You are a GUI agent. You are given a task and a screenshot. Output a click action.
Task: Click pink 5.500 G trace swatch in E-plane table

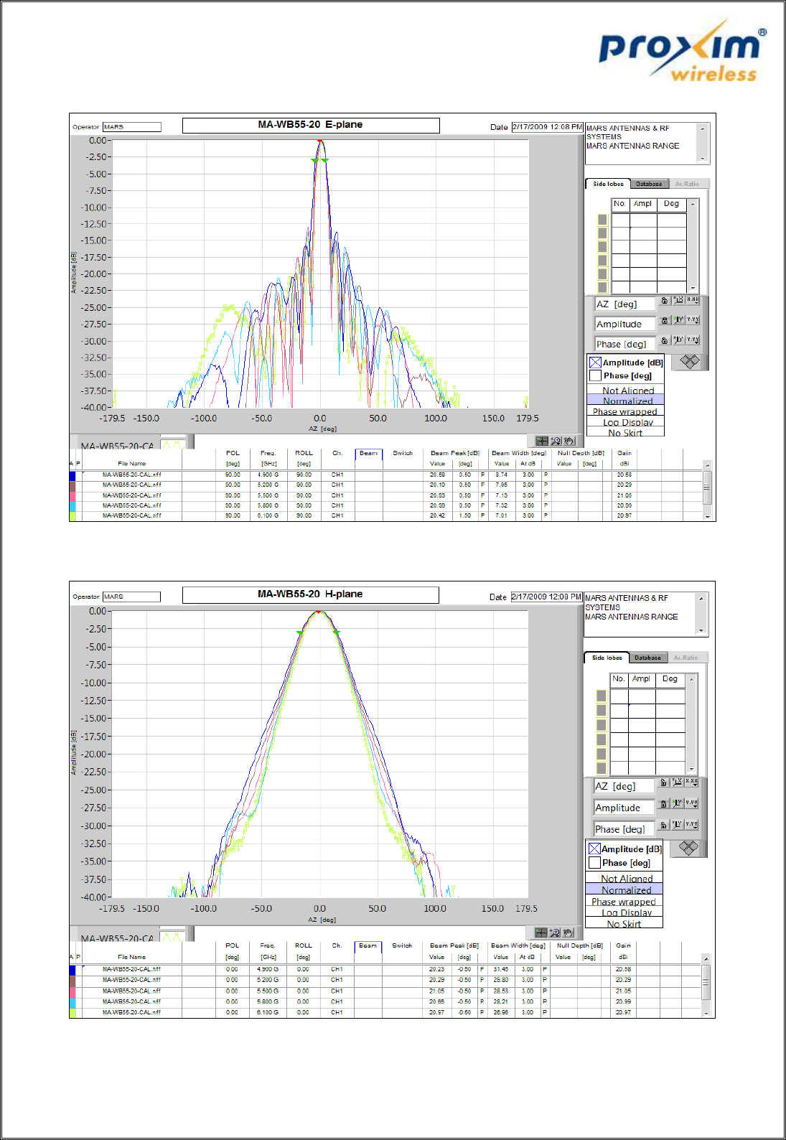click(72, 496)
